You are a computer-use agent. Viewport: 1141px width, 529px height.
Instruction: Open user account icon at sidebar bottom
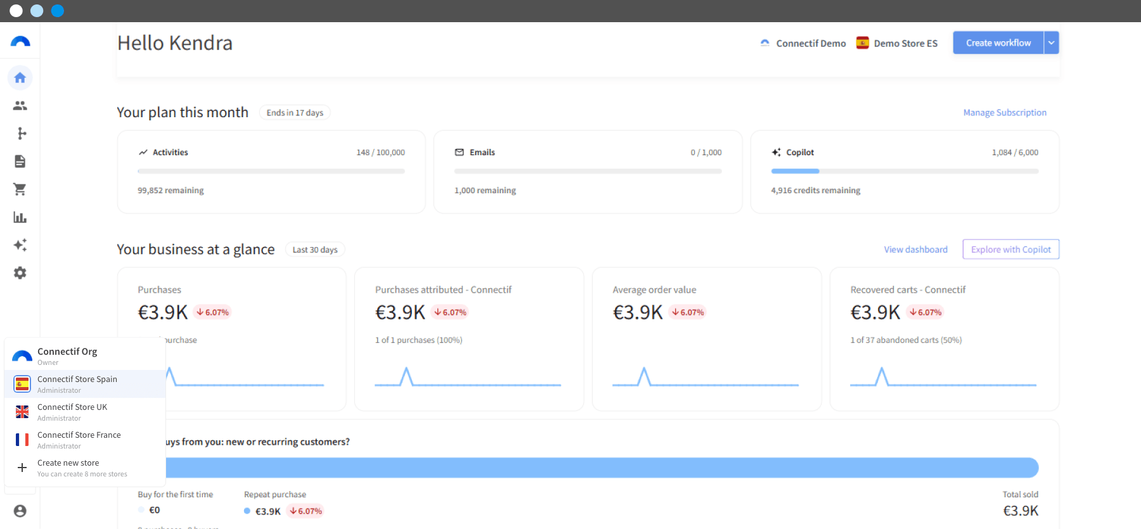tap(20, 511)
